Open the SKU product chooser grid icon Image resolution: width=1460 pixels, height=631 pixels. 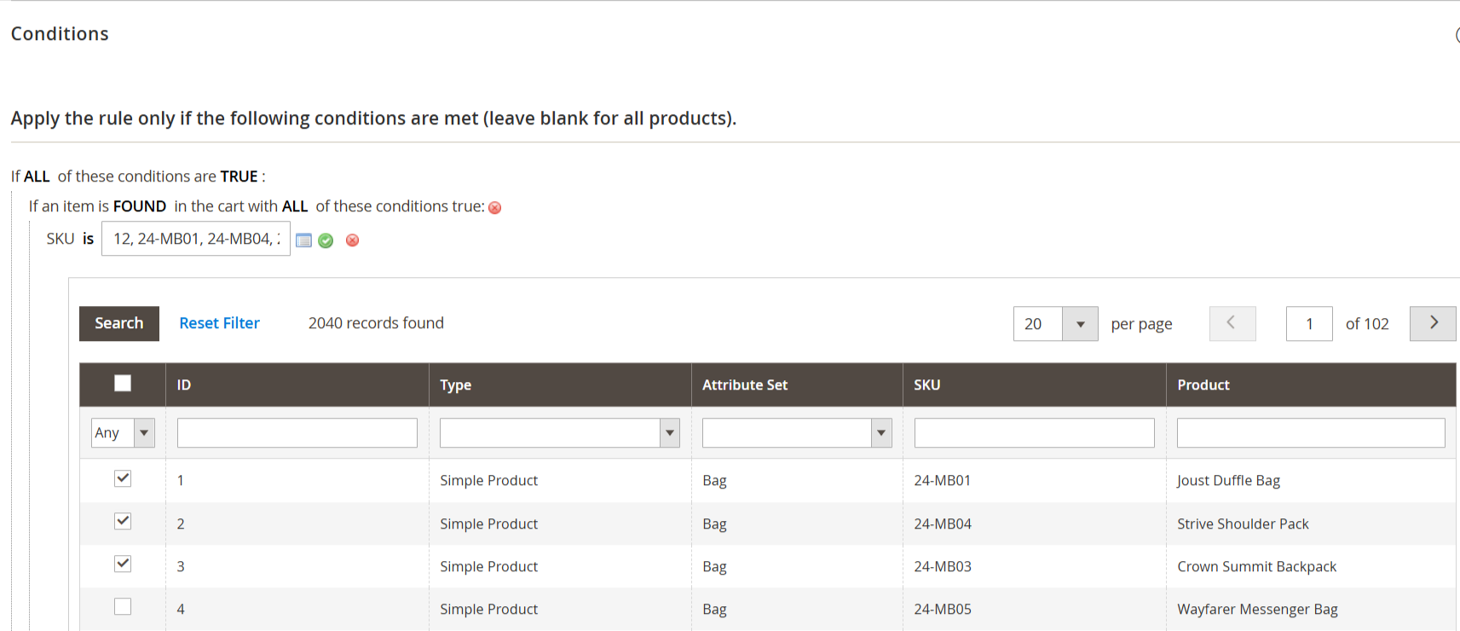[x=303, y=240]
